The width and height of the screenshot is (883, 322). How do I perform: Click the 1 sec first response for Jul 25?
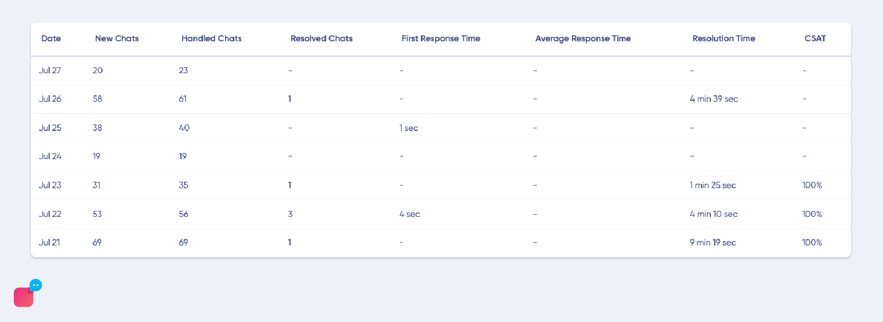(x=409, y=128)
